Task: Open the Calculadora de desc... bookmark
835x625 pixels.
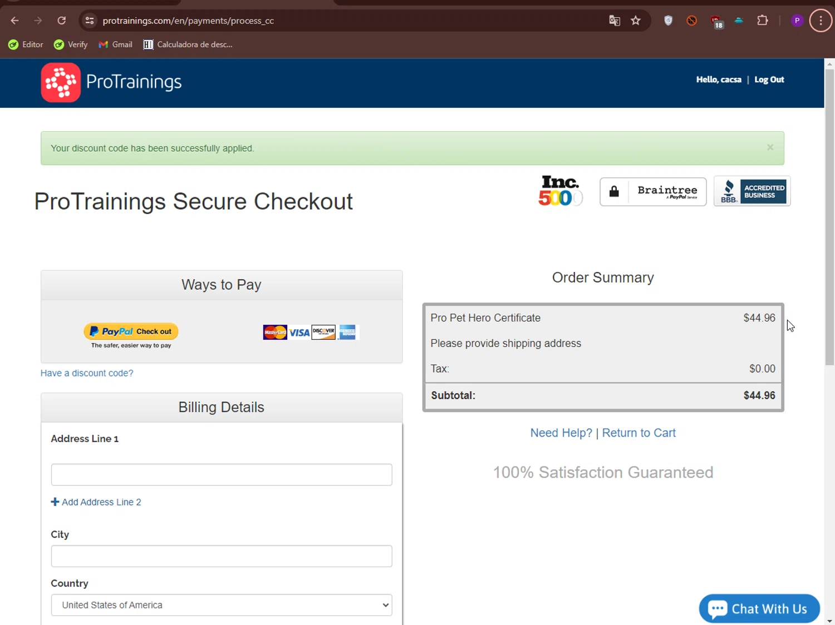Action: tap(188, 44)
